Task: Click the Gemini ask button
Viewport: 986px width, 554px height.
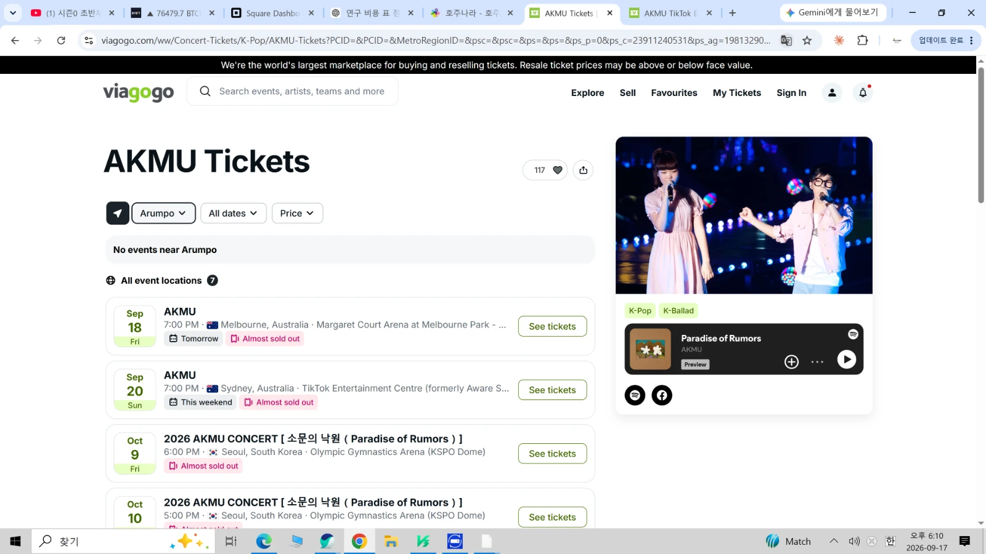Action: point(833,12)
